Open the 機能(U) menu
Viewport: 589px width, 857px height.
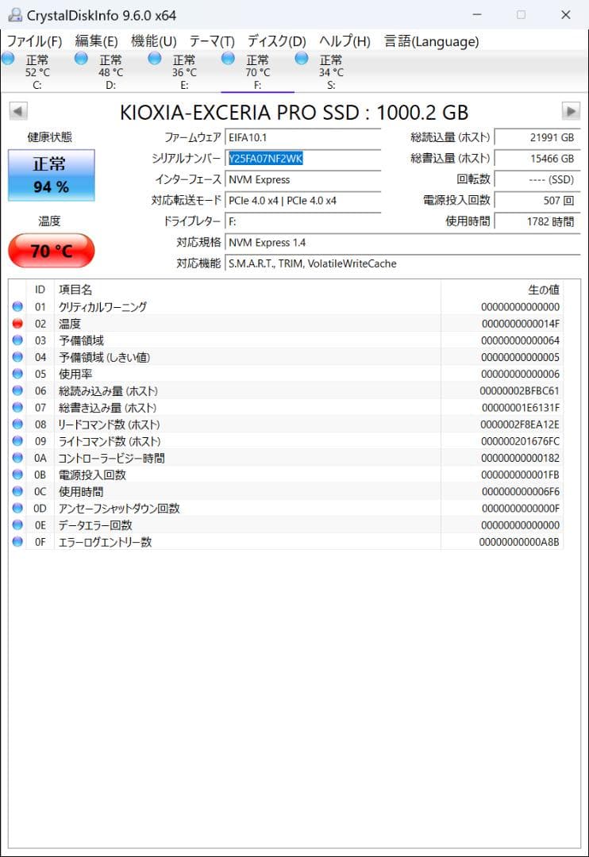click(154, 41)
